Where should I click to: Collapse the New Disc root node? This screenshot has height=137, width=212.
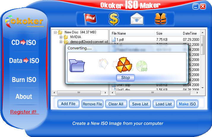click(x=55, y=32)
